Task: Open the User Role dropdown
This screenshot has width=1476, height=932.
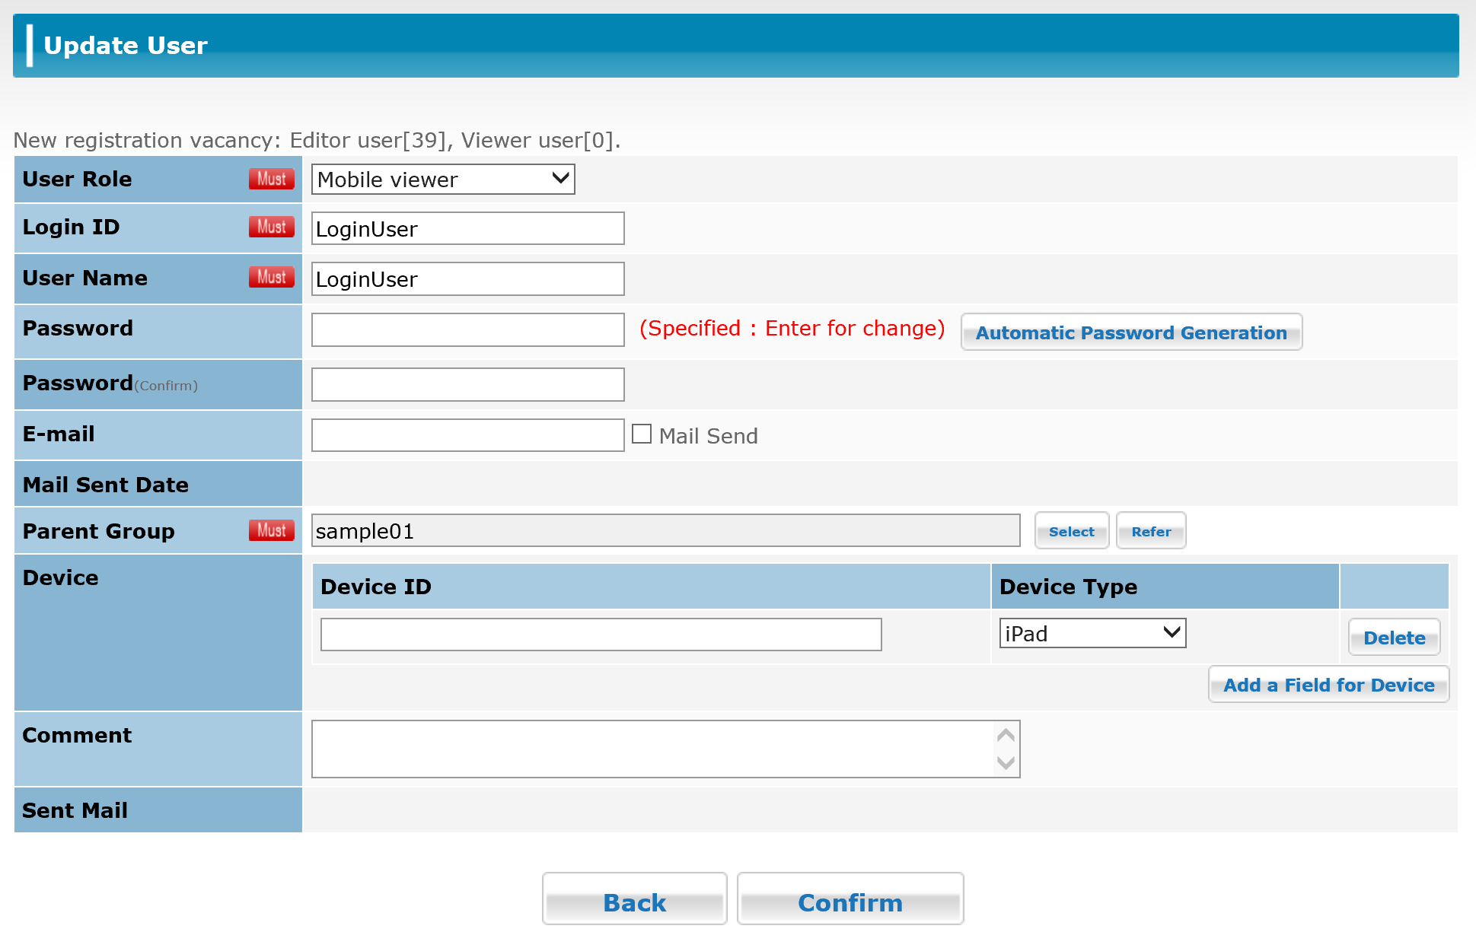Action: pos(442,180)
